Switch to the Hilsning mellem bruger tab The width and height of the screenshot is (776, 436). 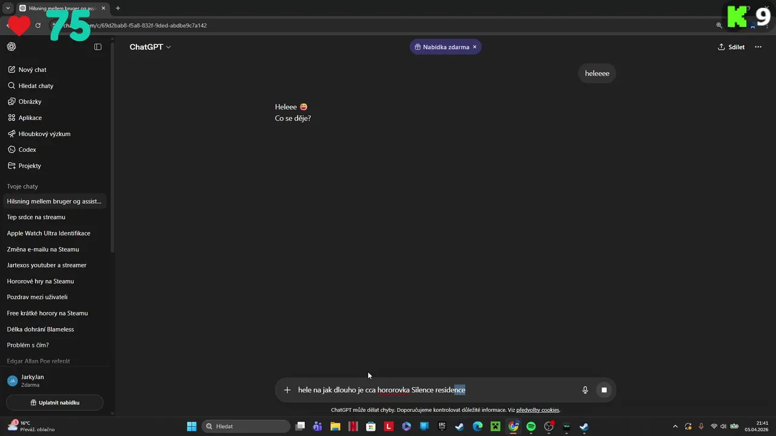tap(61, 8)
